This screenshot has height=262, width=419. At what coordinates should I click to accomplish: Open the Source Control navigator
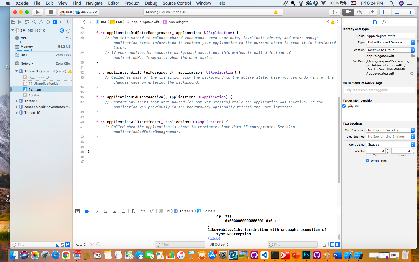[x=20, y=22]
